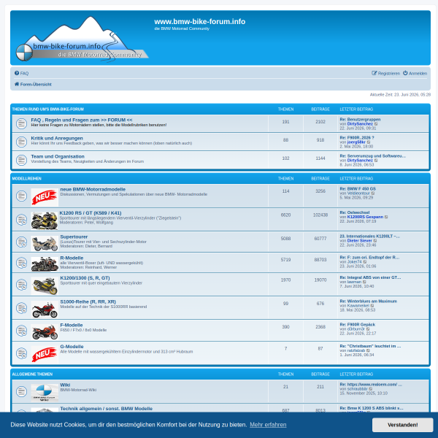This screenshot has width=438, height=438.
Task: Click the Registrieren pencil icon
Action: [374, 73]
